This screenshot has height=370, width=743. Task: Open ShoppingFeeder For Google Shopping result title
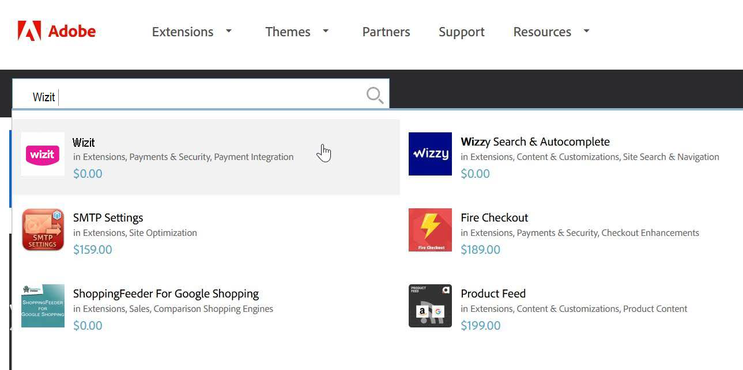[x=166, y=293]
